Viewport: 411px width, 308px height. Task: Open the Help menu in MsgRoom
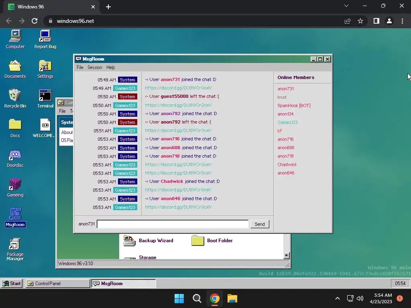click(111, 67)
